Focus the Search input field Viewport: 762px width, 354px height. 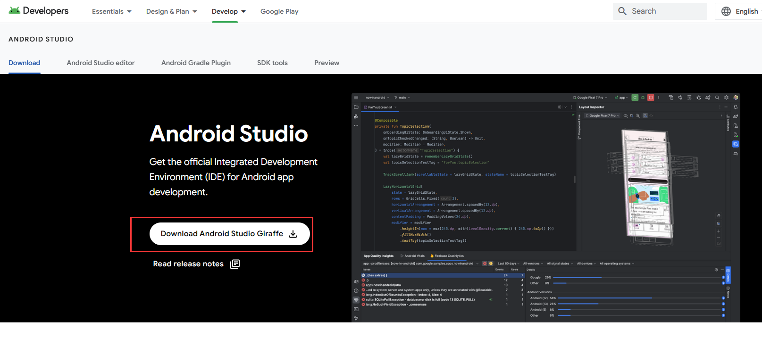pos(660,11)
